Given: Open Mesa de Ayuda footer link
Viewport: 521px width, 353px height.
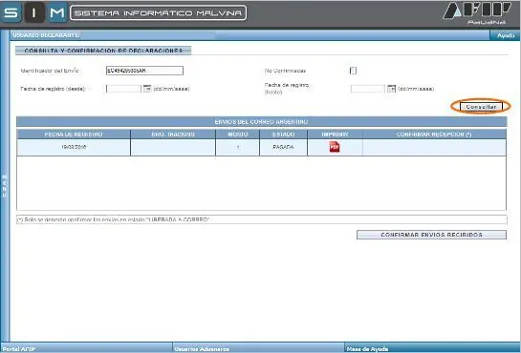Looking at the screenshot, I should 367,348.
